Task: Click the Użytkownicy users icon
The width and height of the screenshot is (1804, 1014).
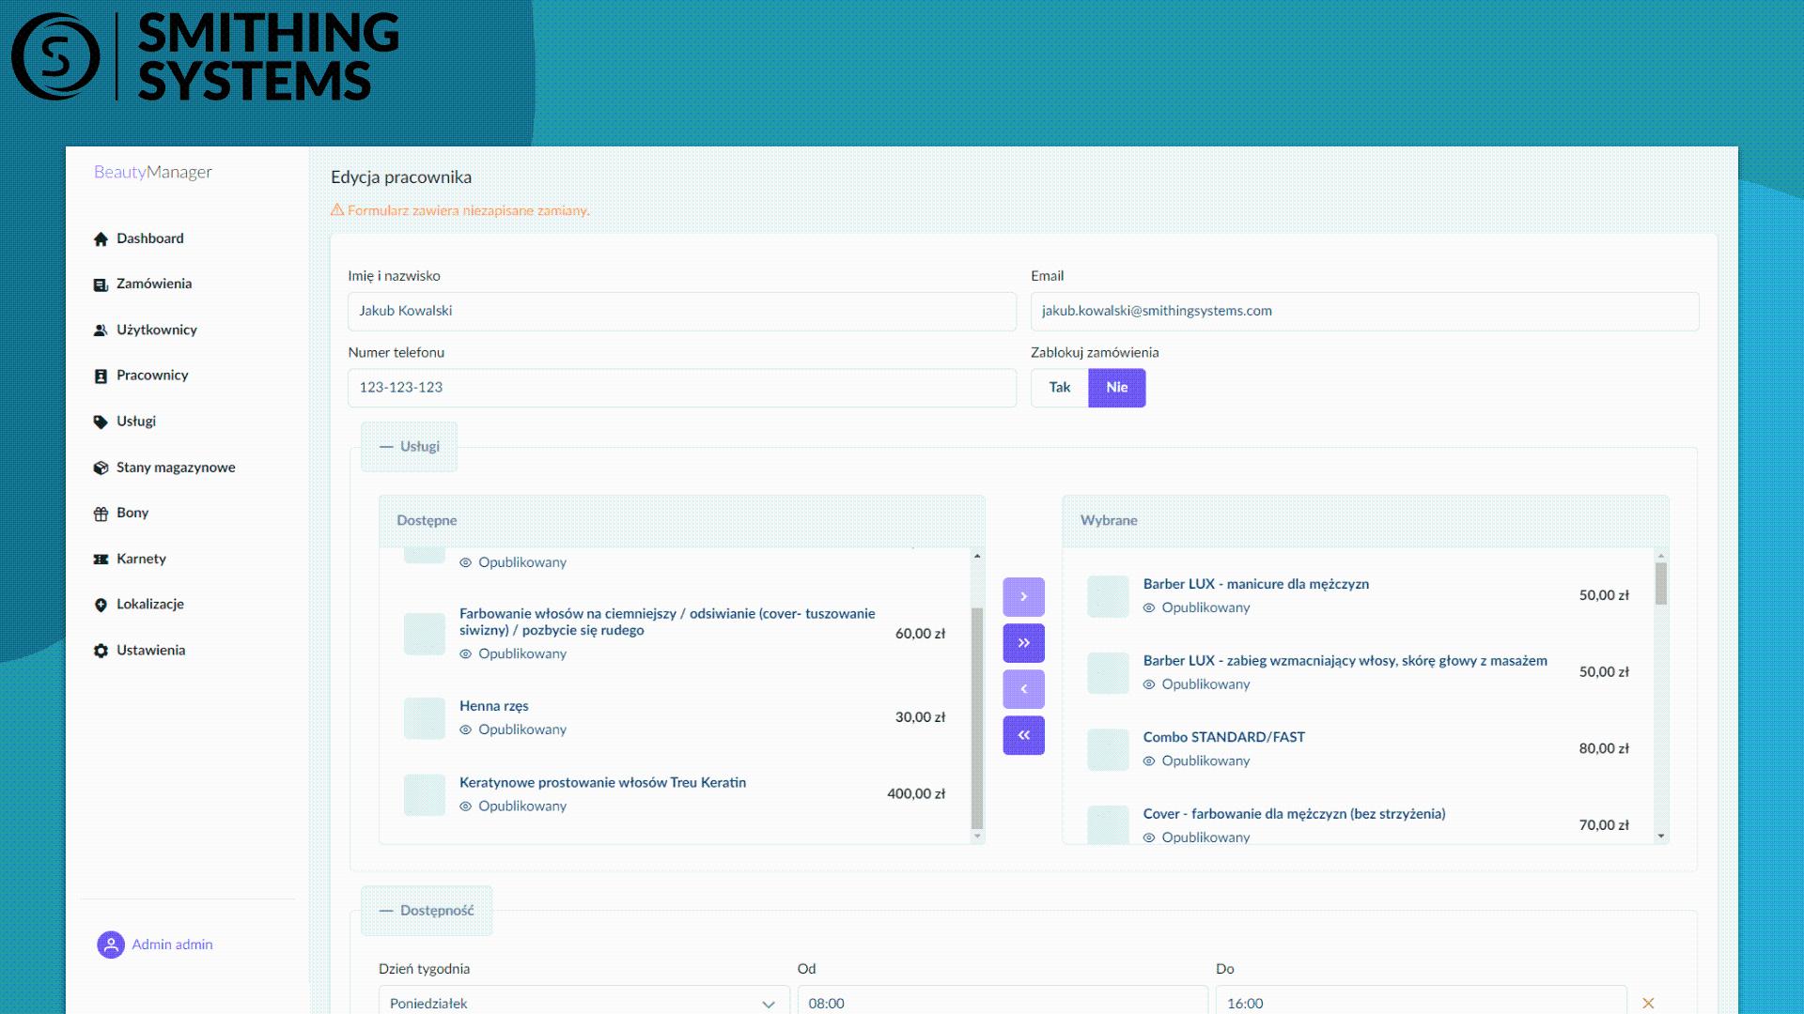Action: pos(101,330)
